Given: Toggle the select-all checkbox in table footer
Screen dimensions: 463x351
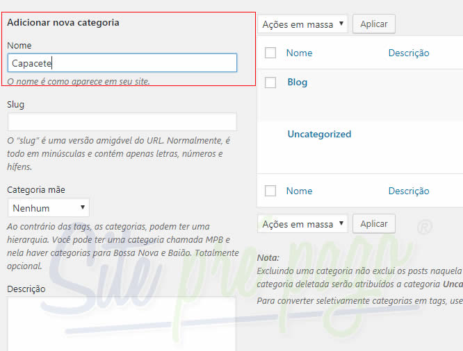Looking at the screenshot, I should [x=270, y=191].
